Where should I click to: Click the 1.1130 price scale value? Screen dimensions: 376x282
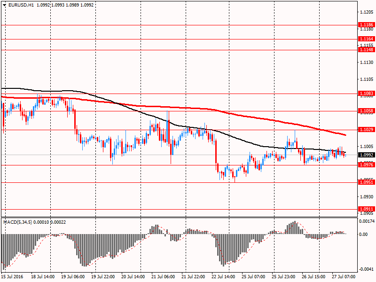[367, 63]
